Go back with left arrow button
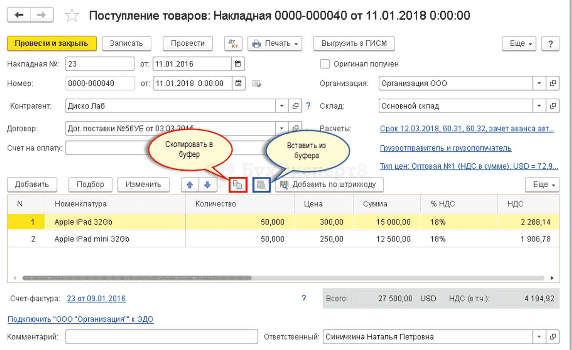The image size is (572, 350). [19, 15]
